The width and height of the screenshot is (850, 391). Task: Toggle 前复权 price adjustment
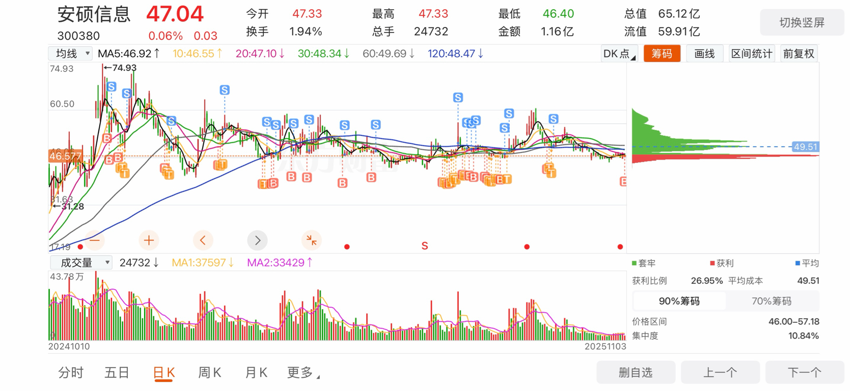(x=799, y=54)
